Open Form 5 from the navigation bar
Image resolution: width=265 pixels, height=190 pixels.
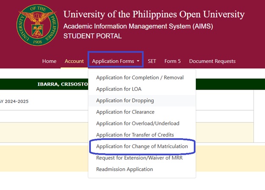pos(172,61)
